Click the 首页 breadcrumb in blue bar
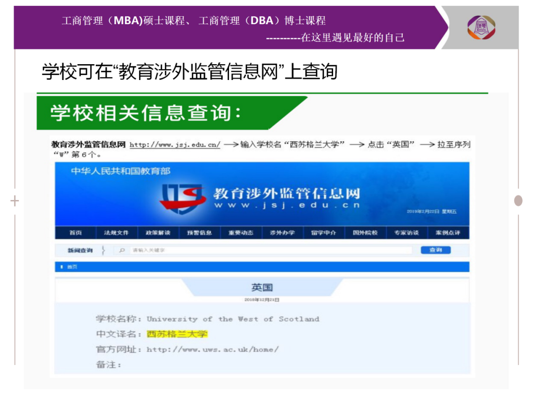Viewport: 533px width, 400px height. click(x=72, y=267)
